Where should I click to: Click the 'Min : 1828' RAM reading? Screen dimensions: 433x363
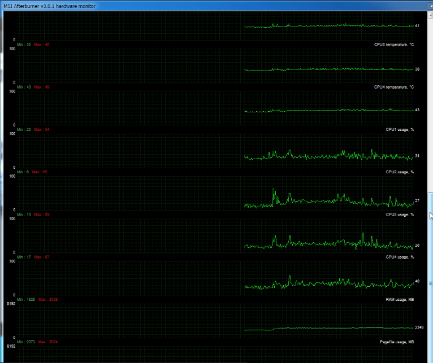coord(26,299)
